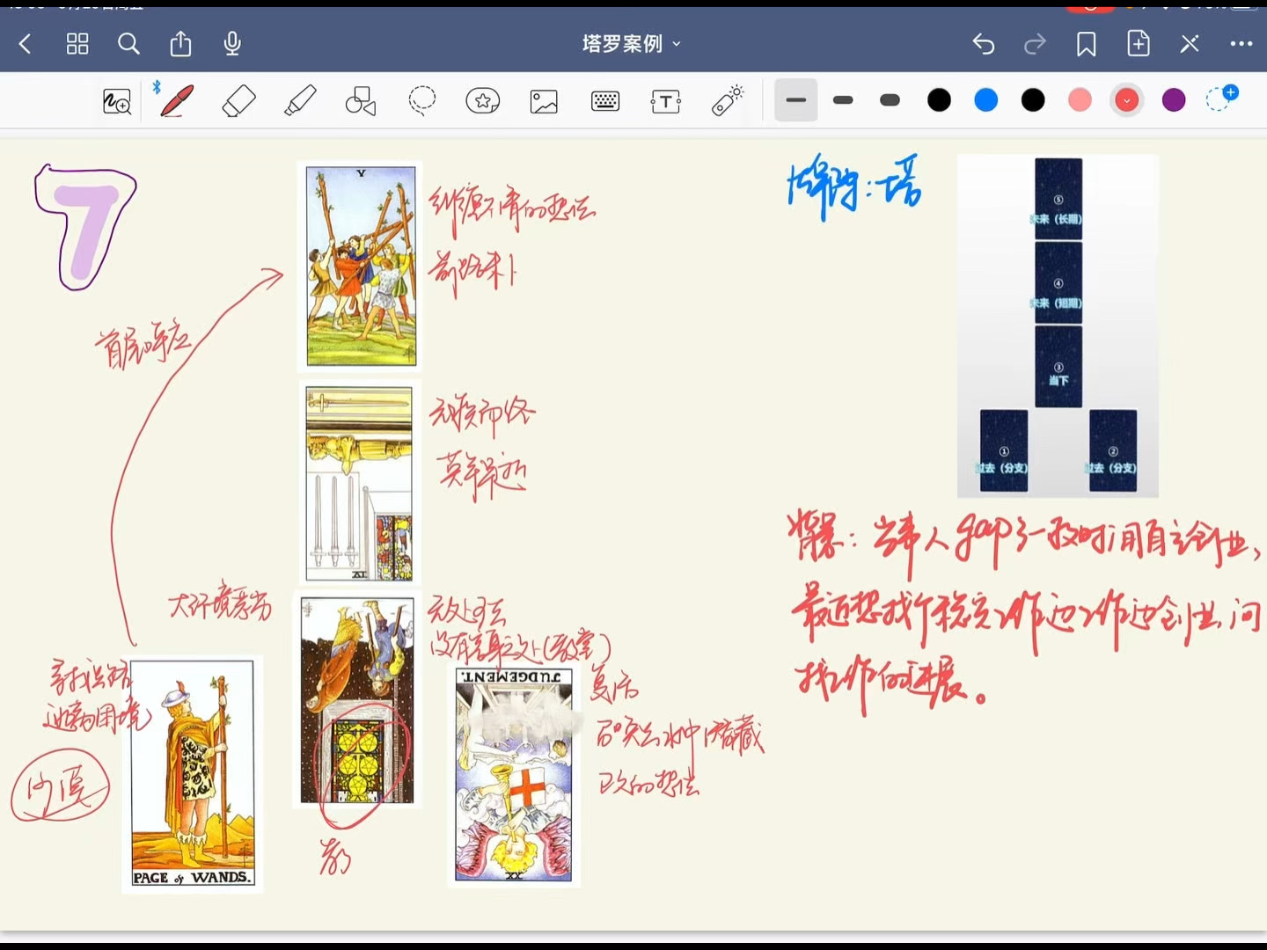Viewport: 1267px width, 950px height.
Task: Select the Highlighter tool
Action: coord(300,101)
